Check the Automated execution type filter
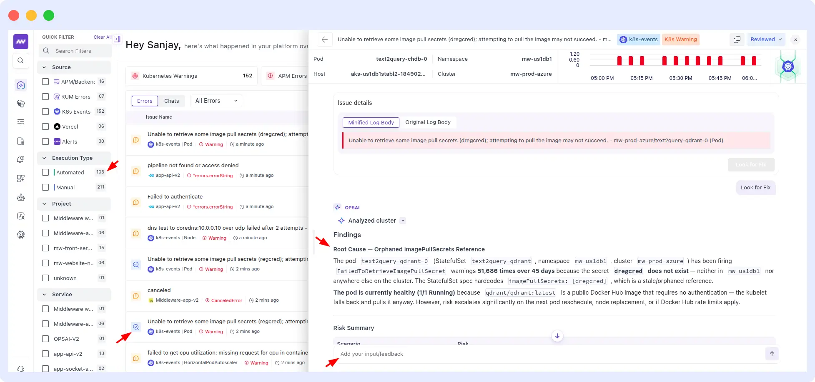Viewport: 815px width, 382px height. (x=45, y=172)
